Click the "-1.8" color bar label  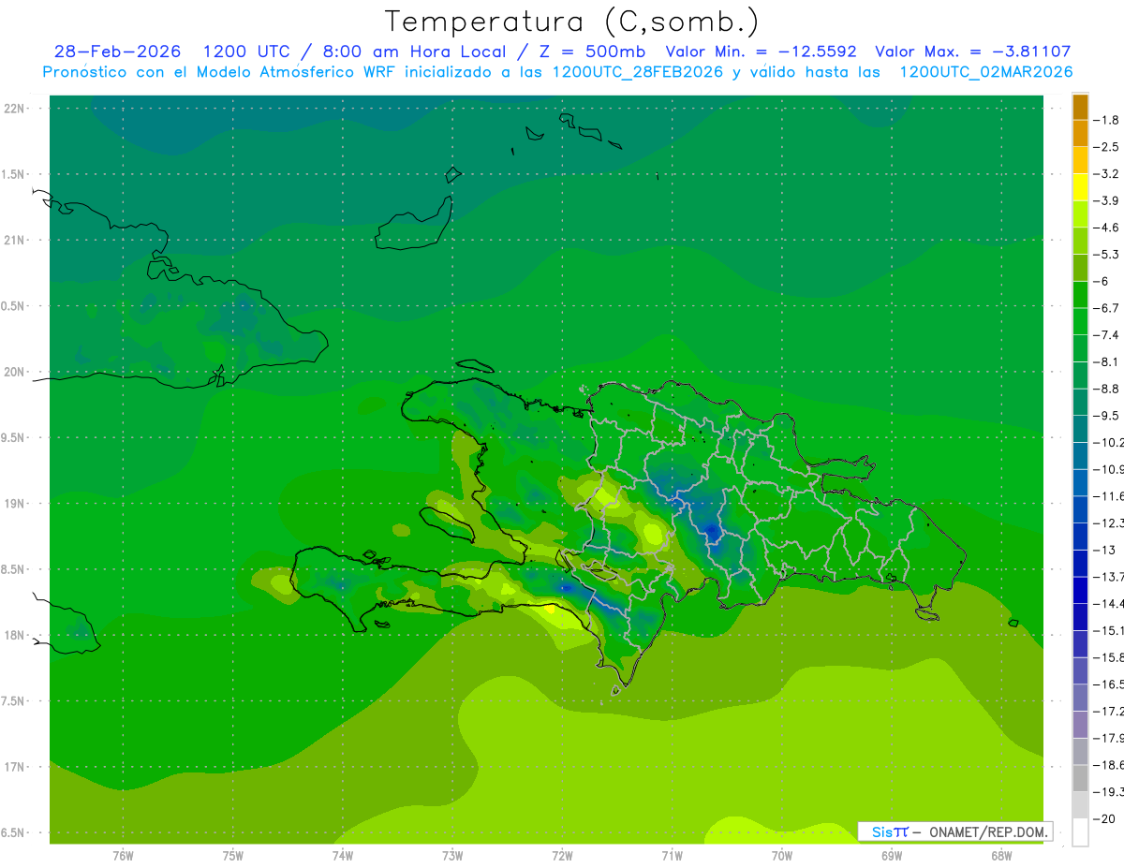point(1107,120)
